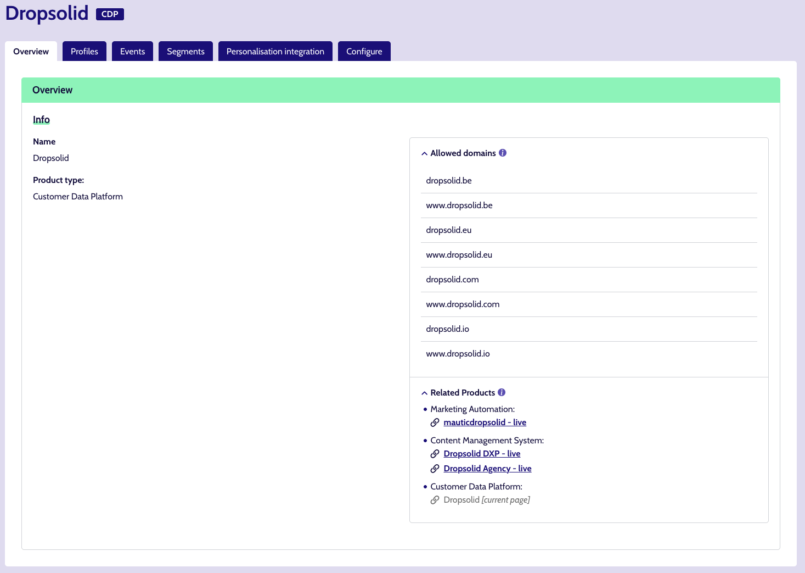Viewport: 805px width, 573px height.
Task: Select the www.dropsolid.be domain row
Action: pyautogui.click(x=589, y=205)
